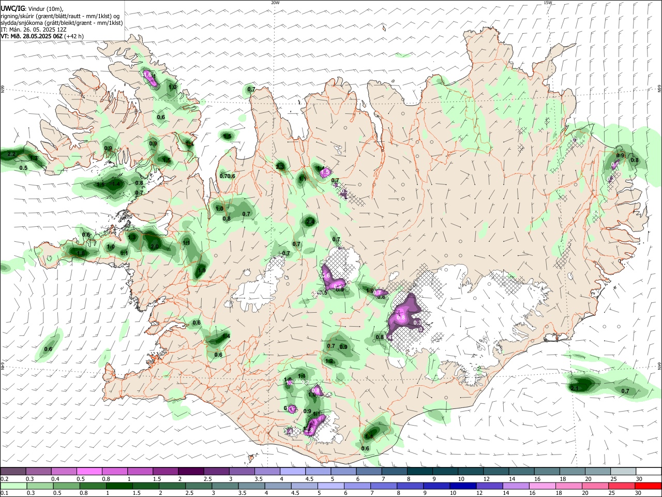Click the 'slydda/snjókoma' legend description line
The height and width of the screenshot is (497, 662).
pos(62,23)
